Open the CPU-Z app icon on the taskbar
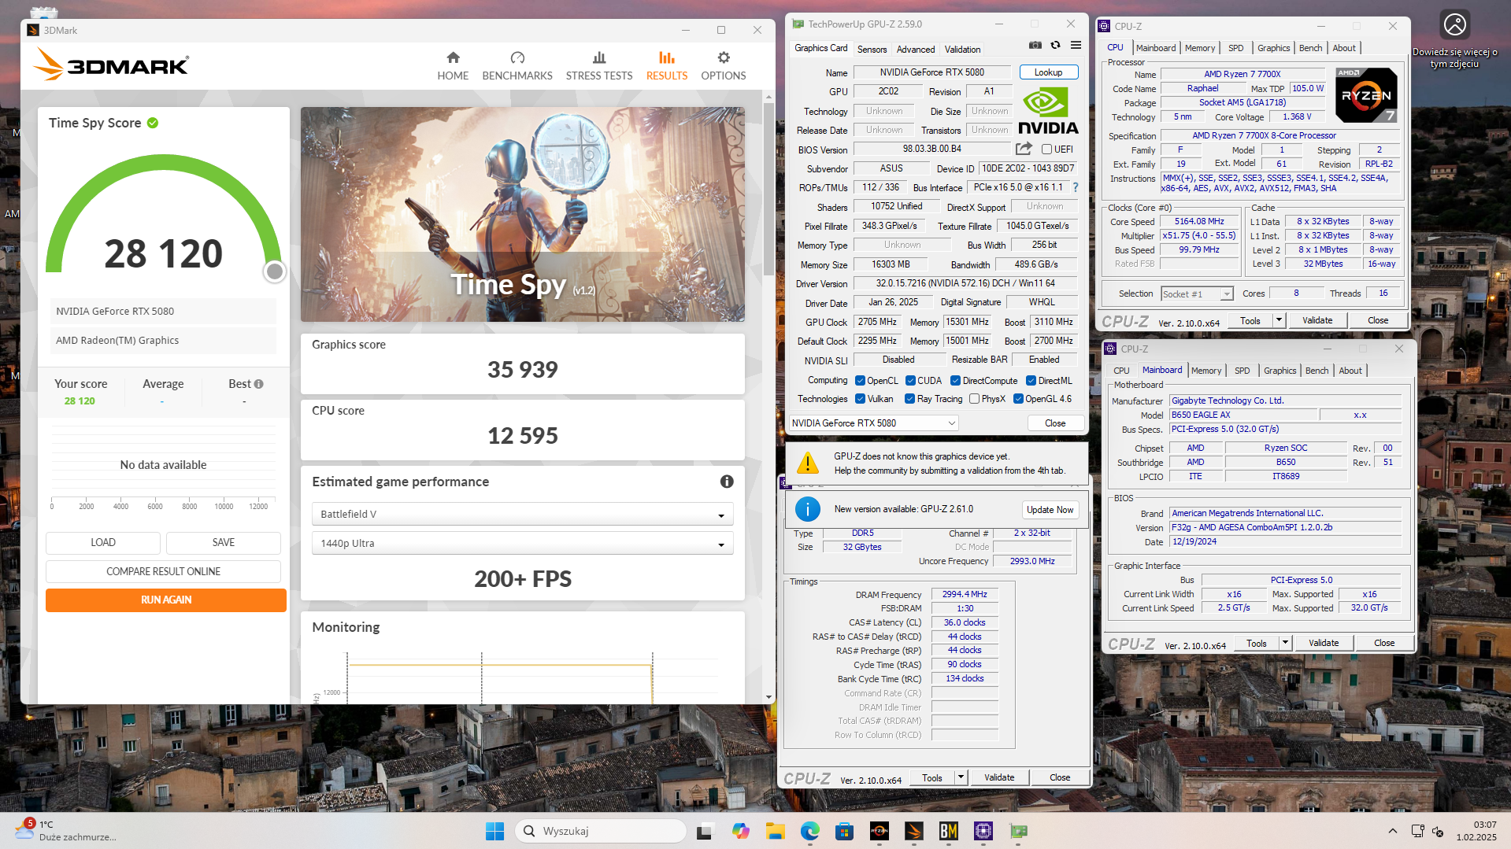 (983, 831)
